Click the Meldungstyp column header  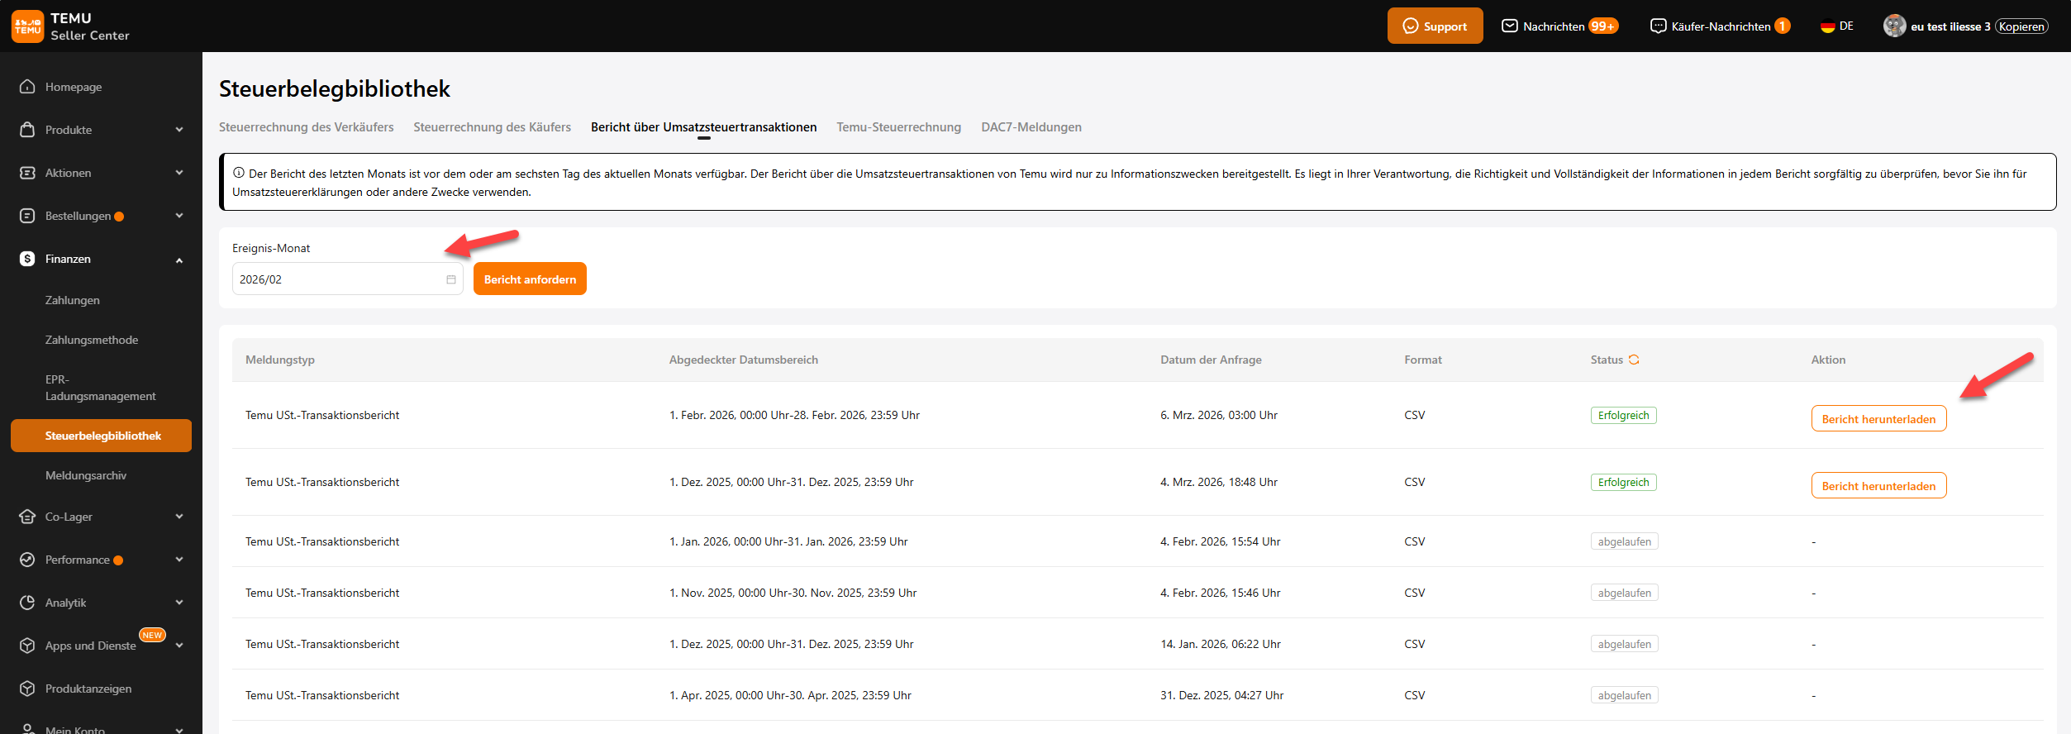(x=280, y=360)
